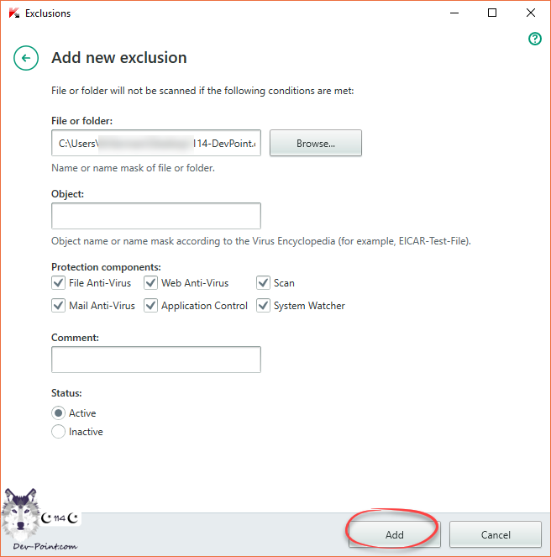Screen dimensions: 551x557
Task: Toggle the Application Control checkbox
Action: coord(150,306)
